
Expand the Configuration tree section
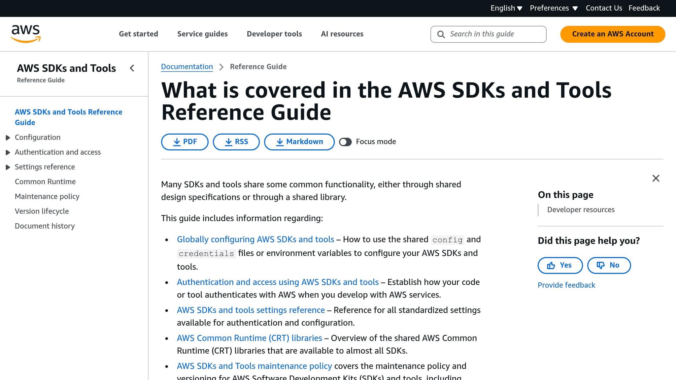[x=8, y=138]
